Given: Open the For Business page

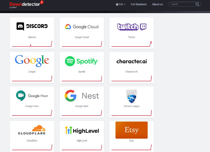Looking at the screenshot, I should click(x=139, y=4).
